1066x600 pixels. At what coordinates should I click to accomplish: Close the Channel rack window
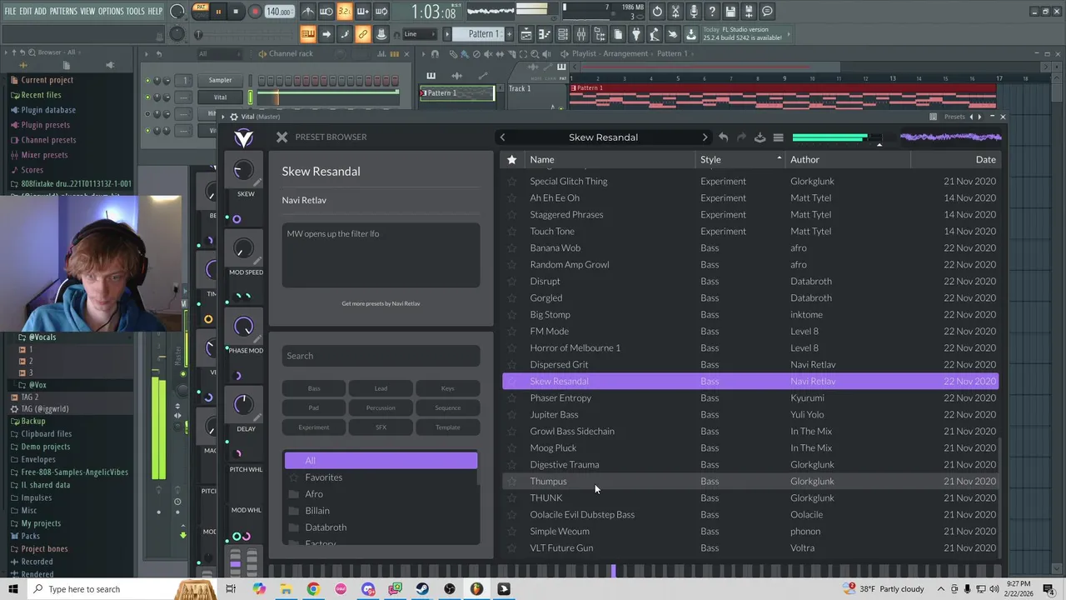point(406,53)
